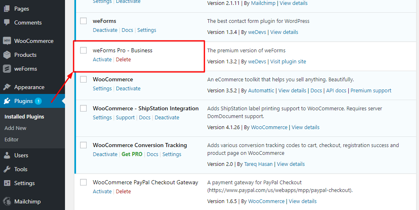The image size is (419, 210).
Task: Visit plugin site for weForms Pro
Action: [x=288, y=61]
